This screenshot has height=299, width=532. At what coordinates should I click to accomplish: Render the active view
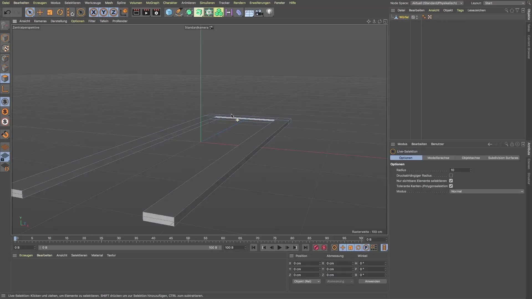(136, 12)
